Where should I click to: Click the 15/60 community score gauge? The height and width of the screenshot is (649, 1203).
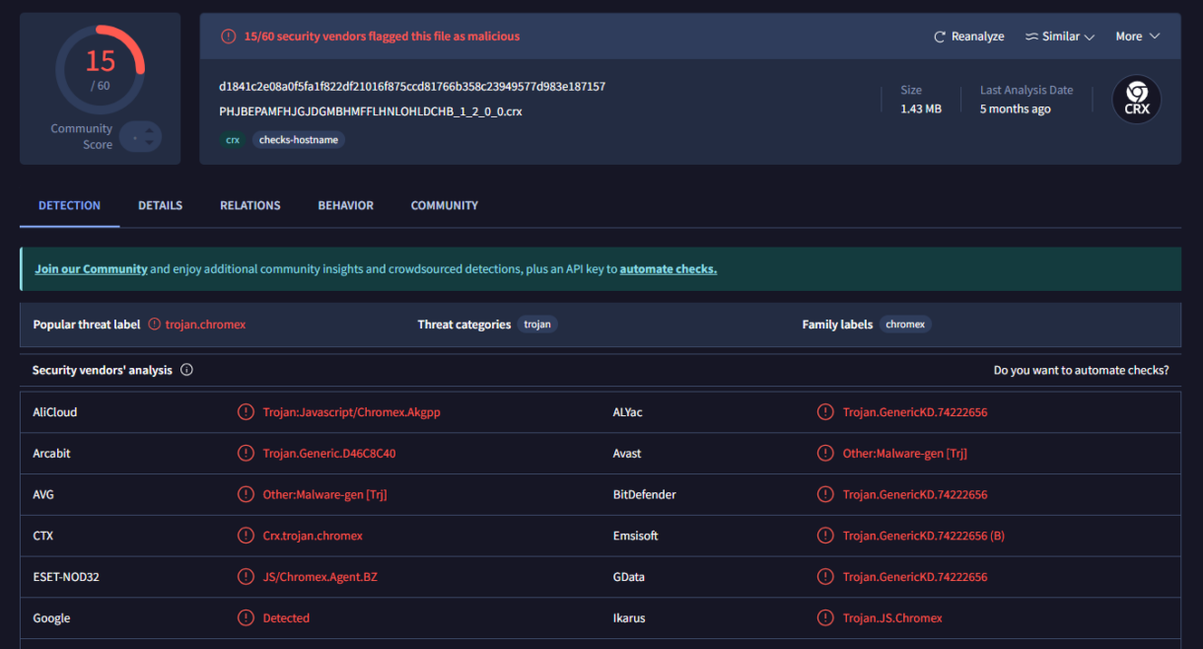(100, 69)
